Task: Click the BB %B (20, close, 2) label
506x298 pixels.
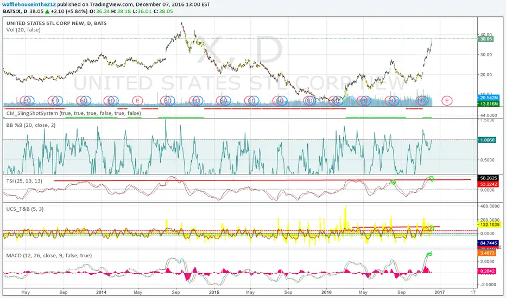Action: (31, 125)
